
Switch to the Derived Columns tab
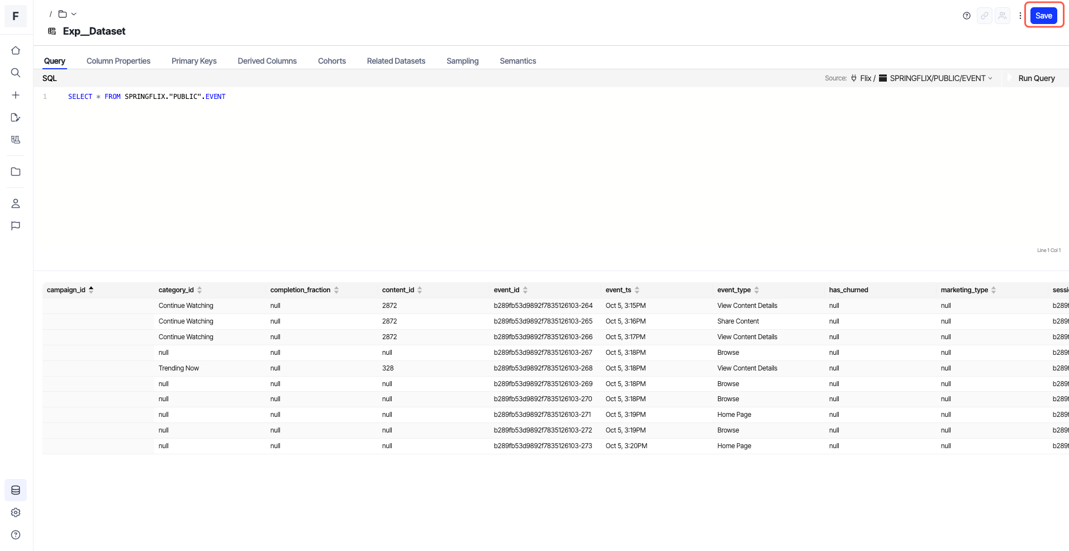(267, 61)
